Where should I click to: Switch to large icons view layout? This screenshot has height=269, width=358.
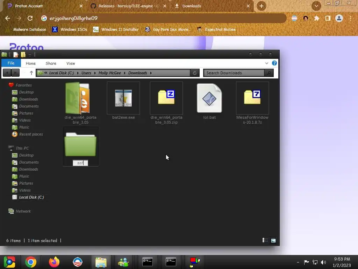pos(273,240)
